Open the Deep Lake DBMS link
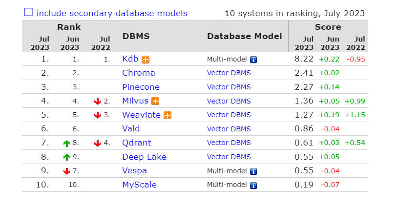Viewport: 398px width, 208px height. [144, 157]
